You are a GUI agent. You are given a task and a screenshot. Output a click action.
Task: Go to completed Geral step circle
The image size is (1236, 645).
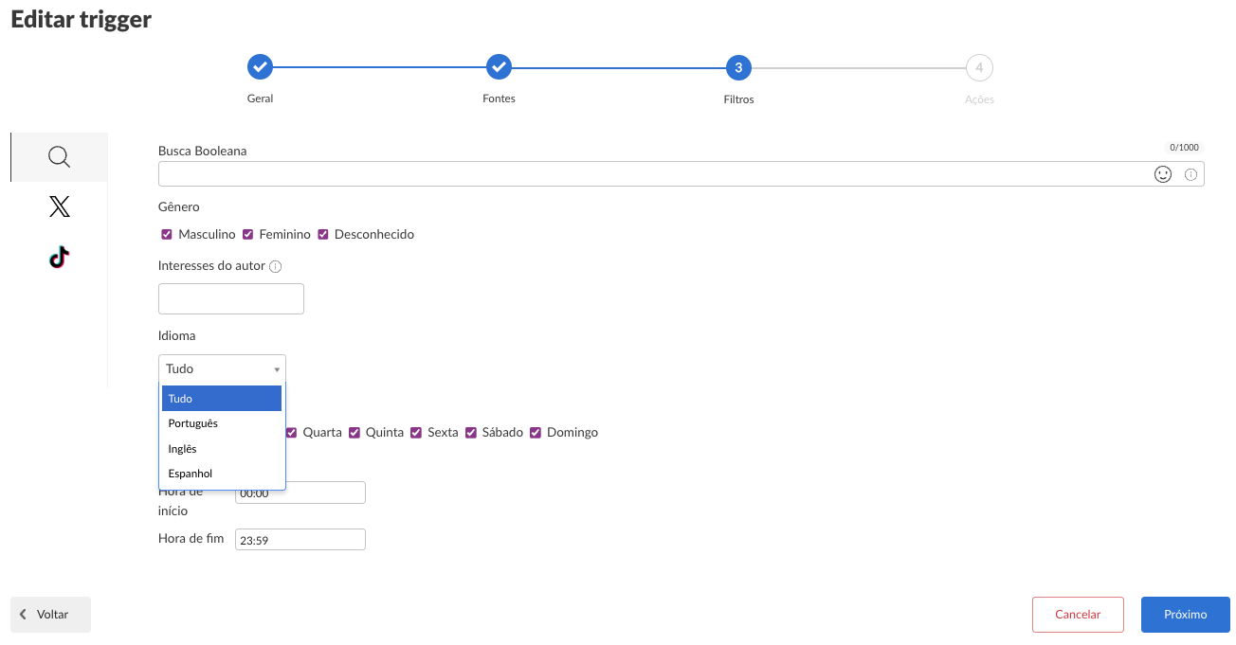260,67
